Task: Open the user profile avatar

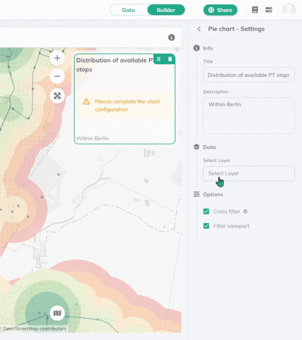Action: 289,10
